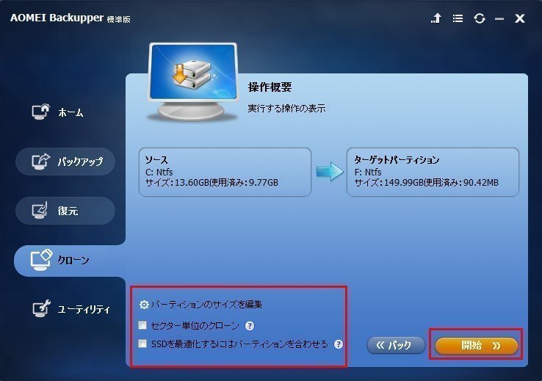Open パーティションのサイズを編集 link
Screen dimensions: 542x381
(x=206, y=305)
